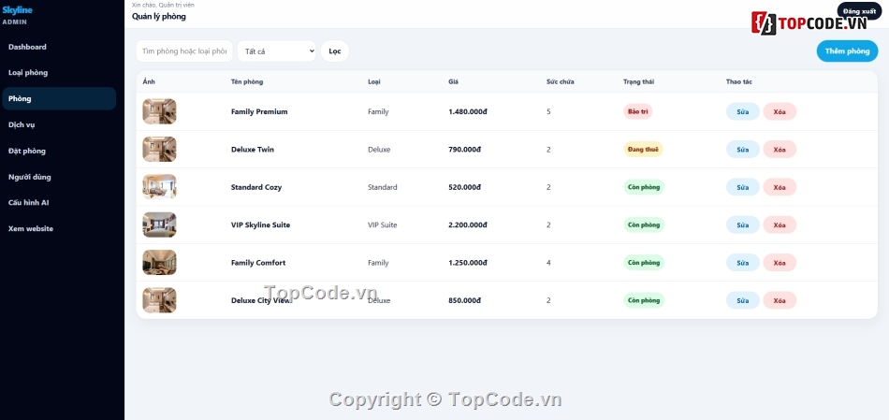Click the price 1.480.000đ
Image resolution: width=889 pixels, height=420 pixels.
click(468, 111)
